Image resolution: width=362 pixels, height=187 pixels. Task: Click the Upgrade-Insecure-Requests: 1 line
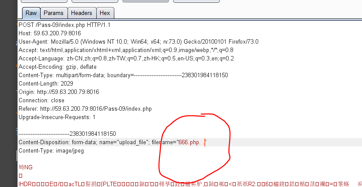point(57,117)
